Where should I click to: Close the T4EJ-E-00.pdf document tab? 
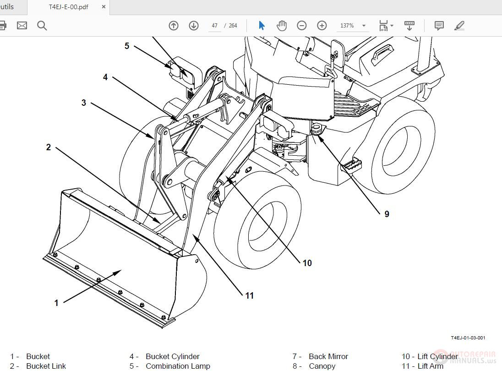[103, 7]
